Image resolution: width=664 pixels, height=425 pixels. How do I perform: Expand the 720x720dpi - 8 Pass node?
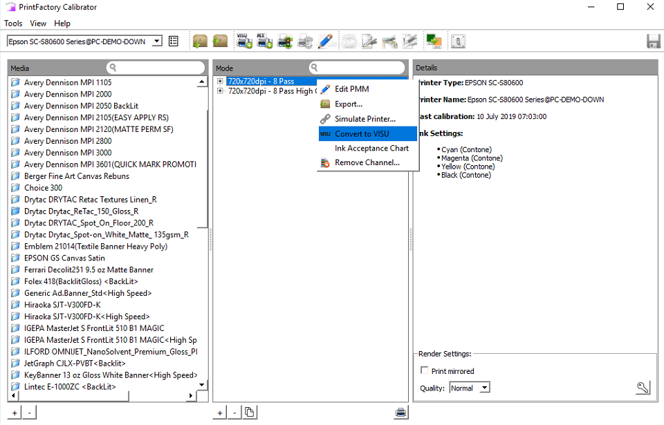(220, 81)
